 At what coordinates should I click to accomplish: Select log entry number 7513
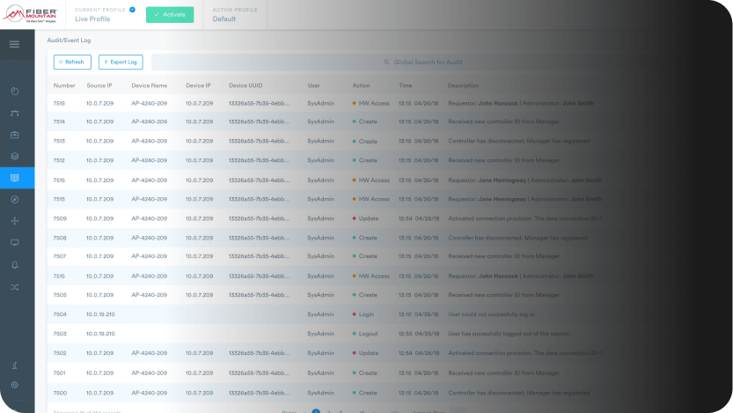pyautogui.click(x=59, y=141)
